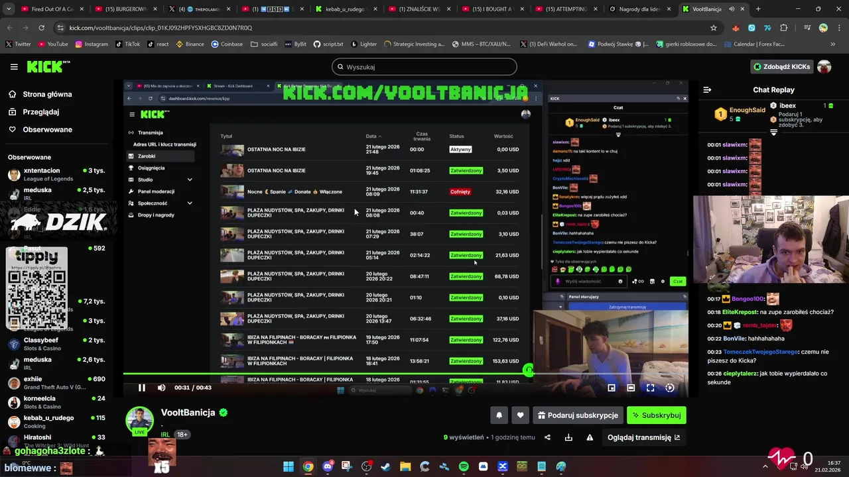Open the user profile avatar menu
Screen dimensions: 849x477
click(824, 67)
